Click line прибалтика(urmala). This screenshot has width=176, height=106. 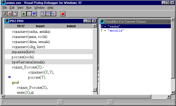pos(29,62)
